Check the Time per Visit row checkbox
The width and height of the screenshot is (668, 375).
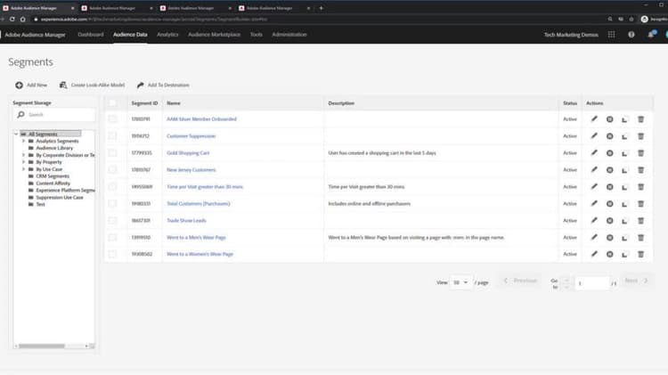(x=112, y=187)
